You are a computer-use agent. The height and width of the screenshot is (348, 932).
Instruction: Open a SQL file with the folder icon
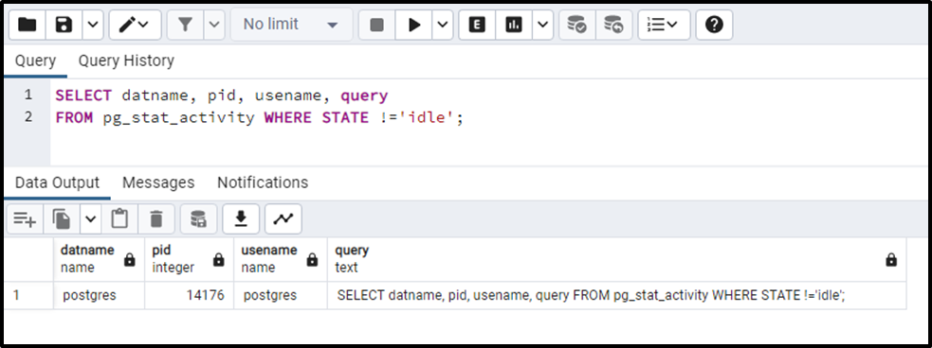point(27,25)
